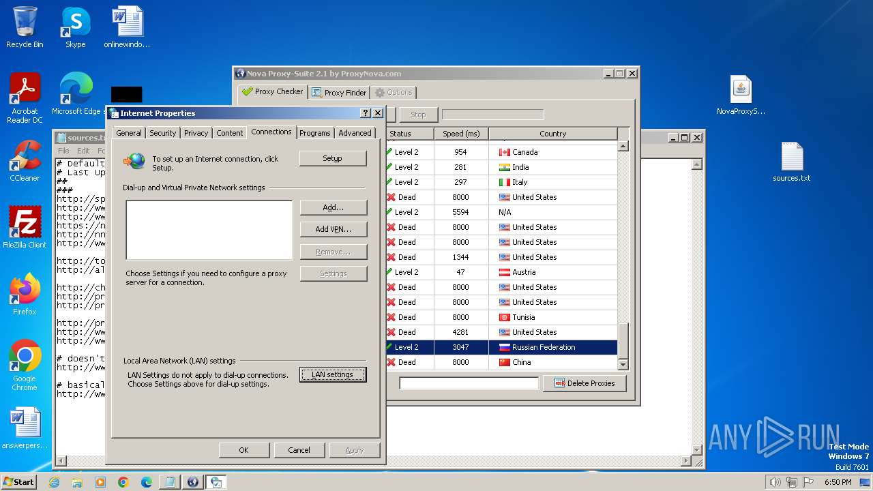Open the sources.txt desktop file icon

coord(792,161)
